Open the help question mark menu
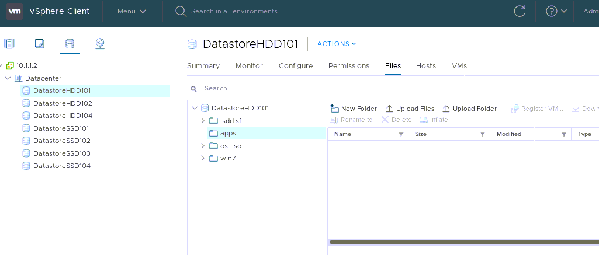599x255 pixels. coord(556,12)
